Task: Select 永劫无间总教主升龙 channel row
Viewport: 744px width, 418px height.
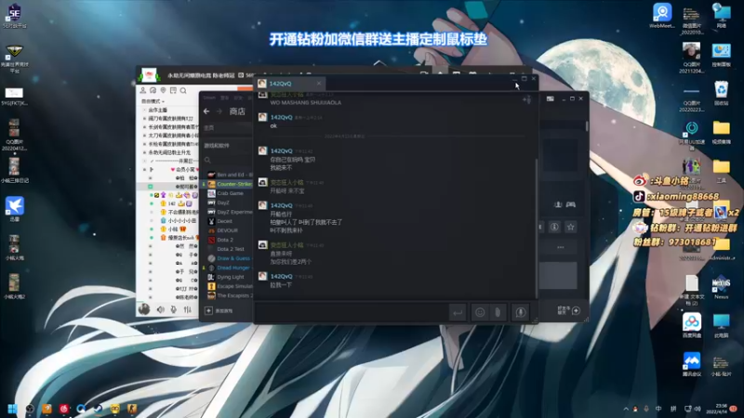Action: pos(171,152)
